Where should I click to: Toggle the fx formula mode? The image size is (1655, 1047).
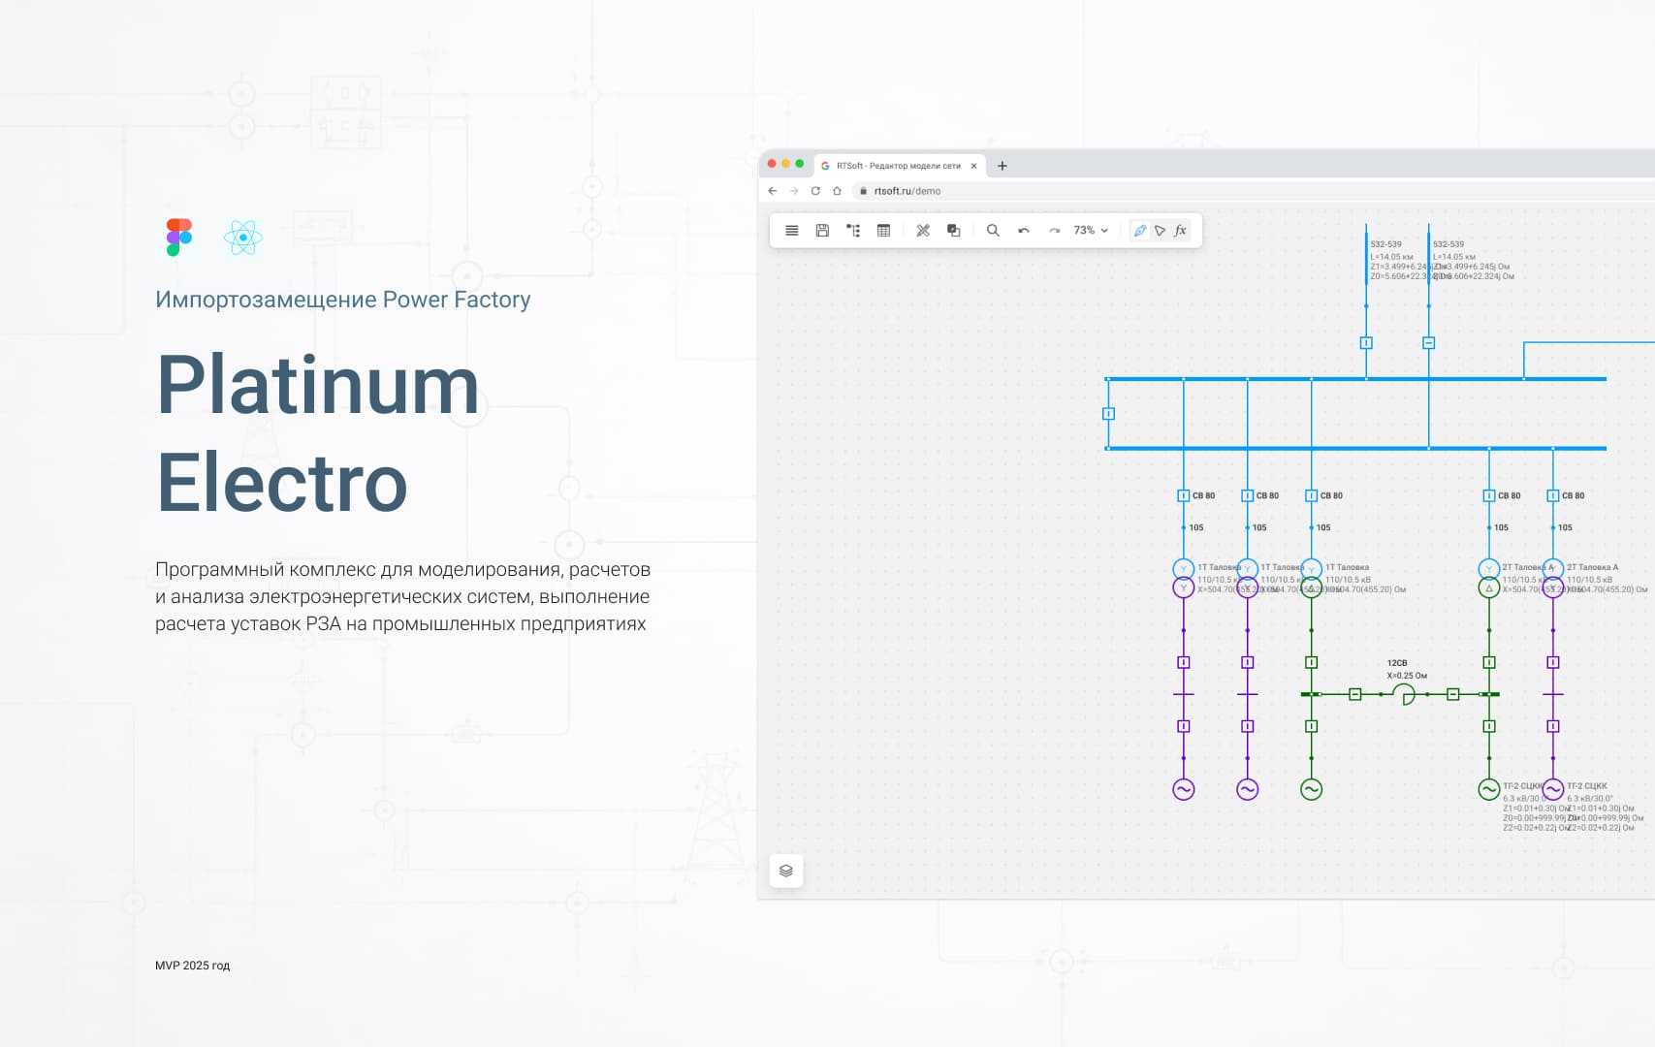pos(1180,231)
